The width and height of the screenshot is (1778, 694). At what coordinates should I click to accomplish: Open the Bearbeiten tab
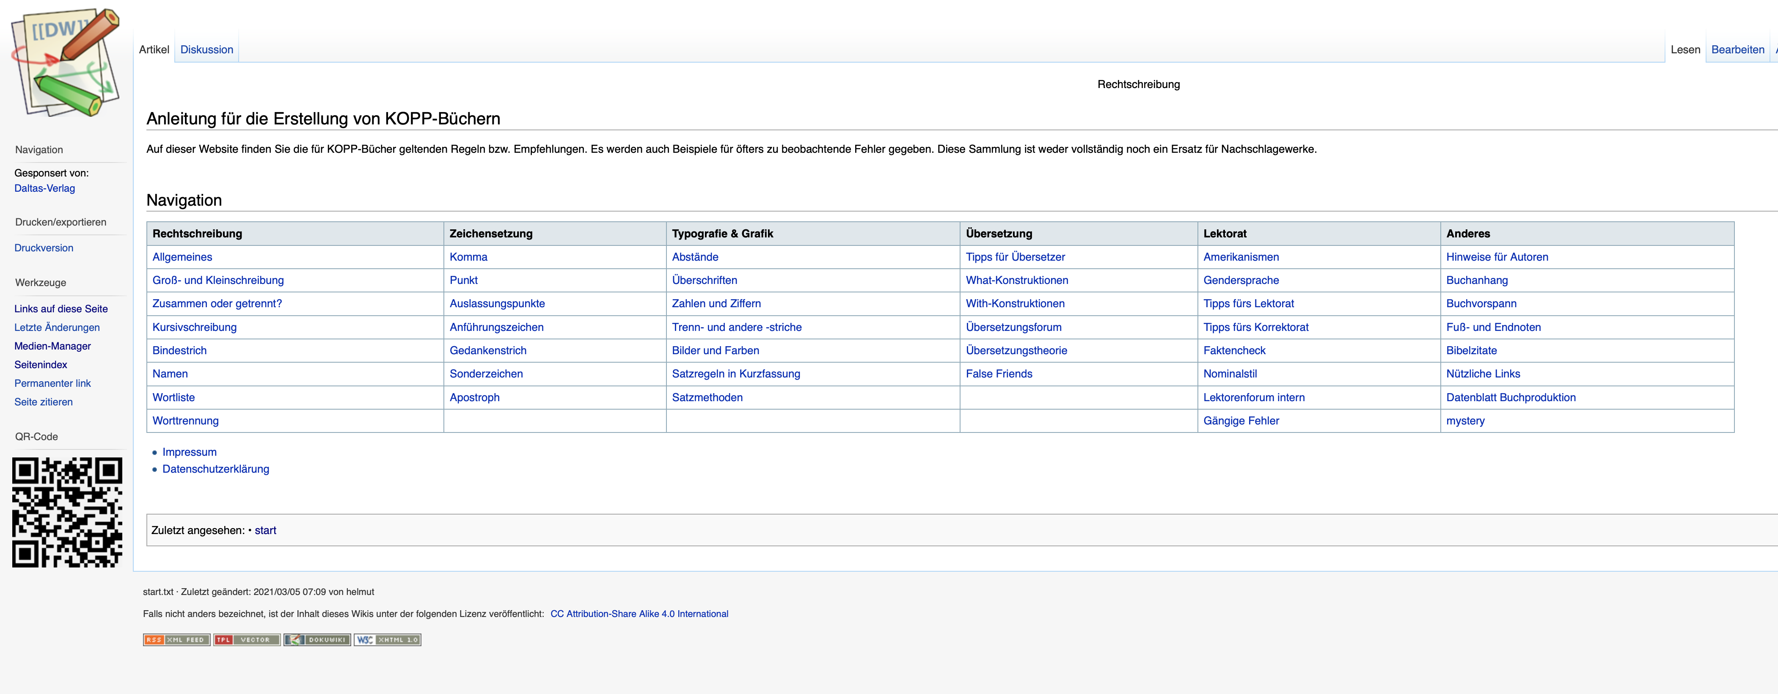(x=1737, y=50)
